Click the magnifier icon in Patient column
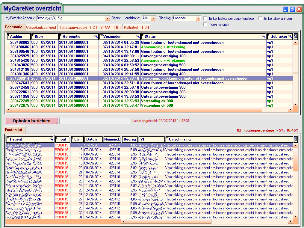The height and width of the screenshot is (228, 304). [52, 139]
